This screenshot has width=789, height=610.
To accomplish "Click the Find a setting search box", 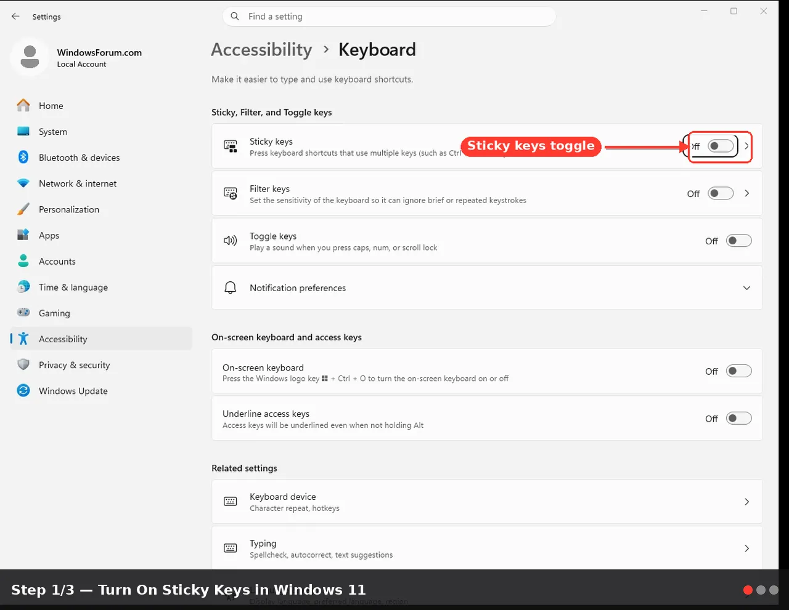I will pyautogui.click(x=389, y=17).
